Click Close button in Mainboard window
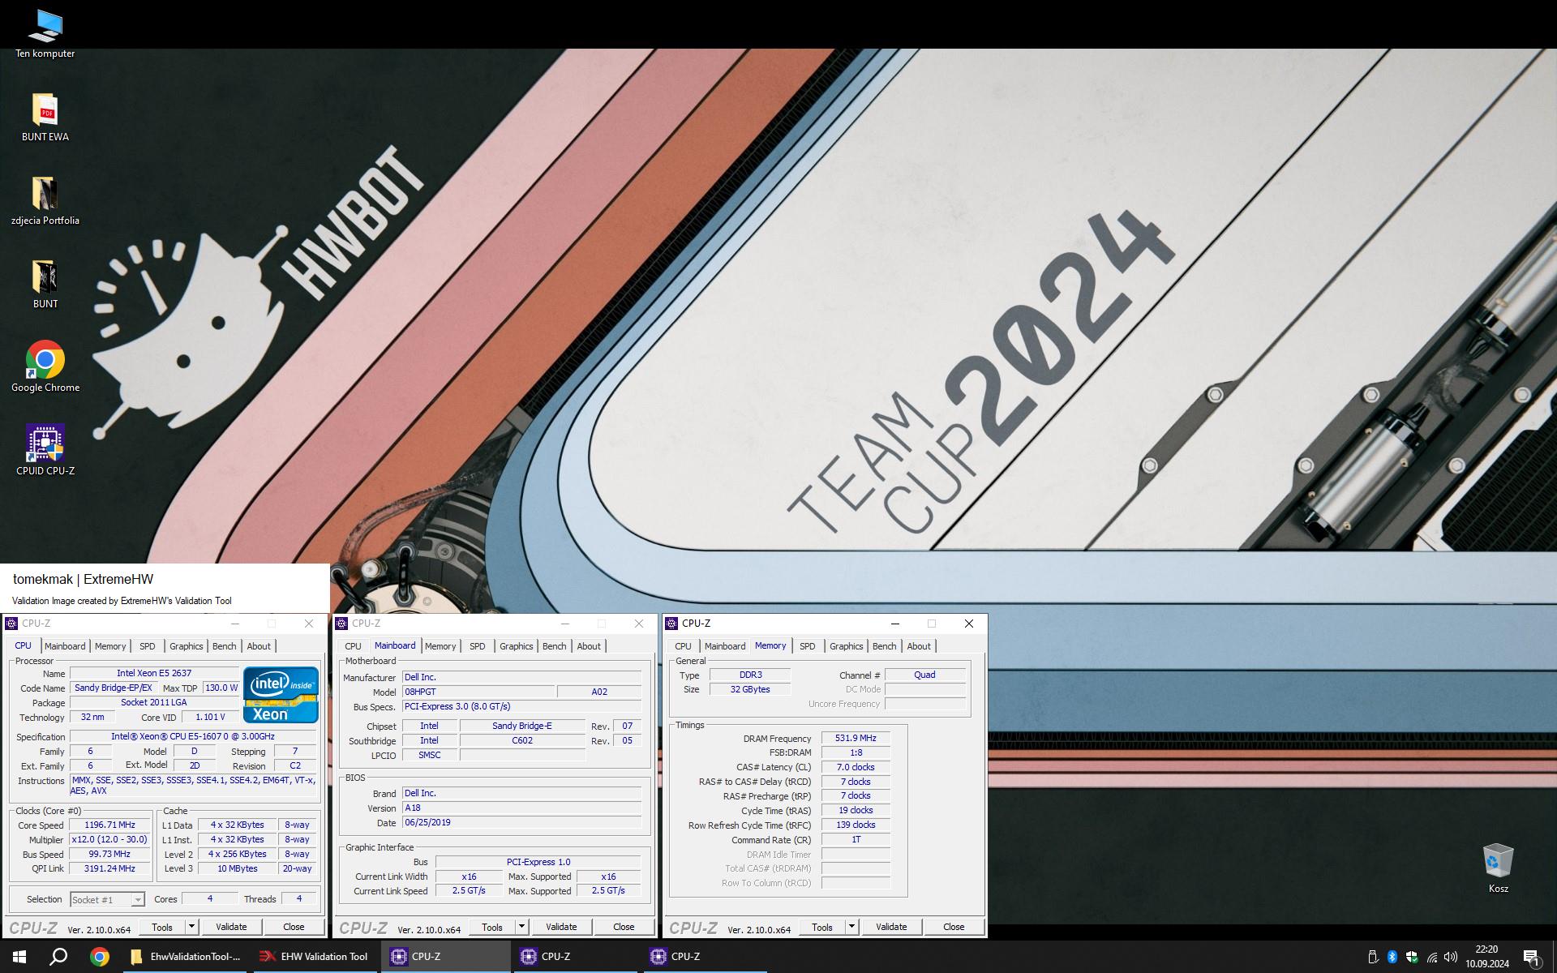This screenshot has width=1557, height=973. click(624, 927)
